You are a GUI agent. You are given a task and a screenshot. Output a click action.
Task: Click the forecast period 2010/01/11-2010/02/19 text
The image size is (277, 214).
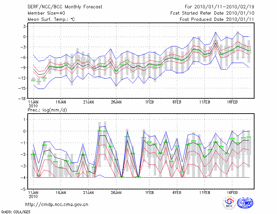tap(219, 7)
